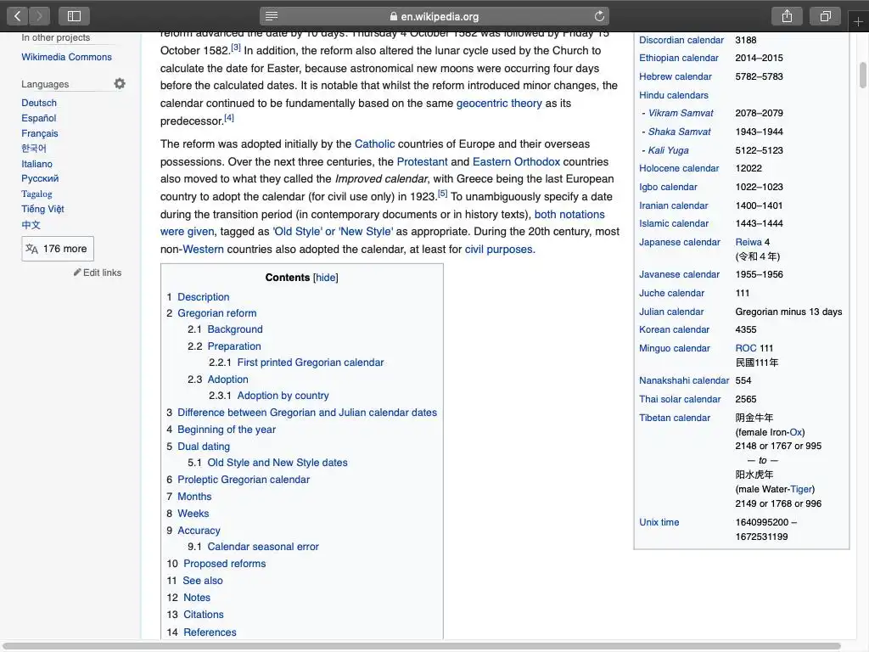
Task: Open Hebrew calendar link
Action: (x=675, y=76)
